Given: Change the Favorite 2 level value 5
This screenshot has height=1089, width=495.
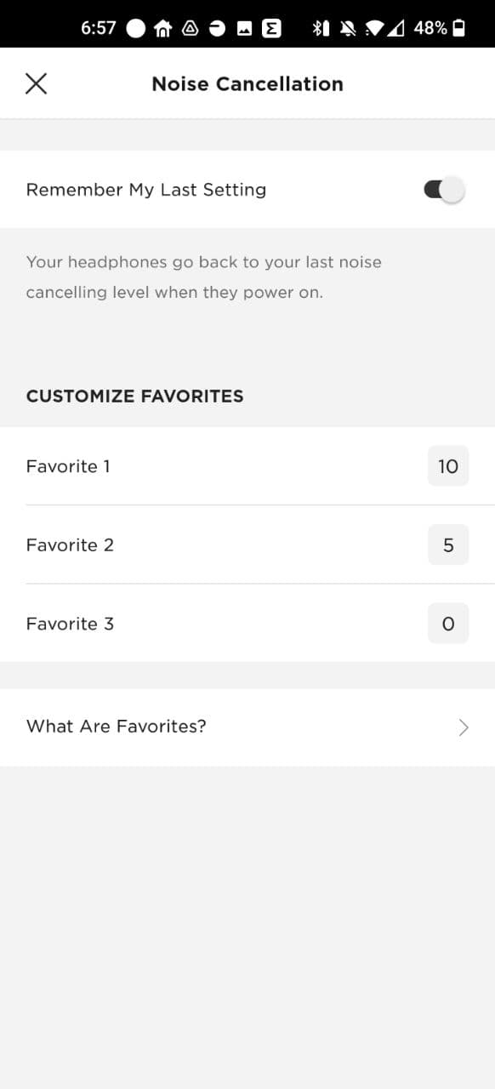Looking at the screenshot, I should pos(448,545).
